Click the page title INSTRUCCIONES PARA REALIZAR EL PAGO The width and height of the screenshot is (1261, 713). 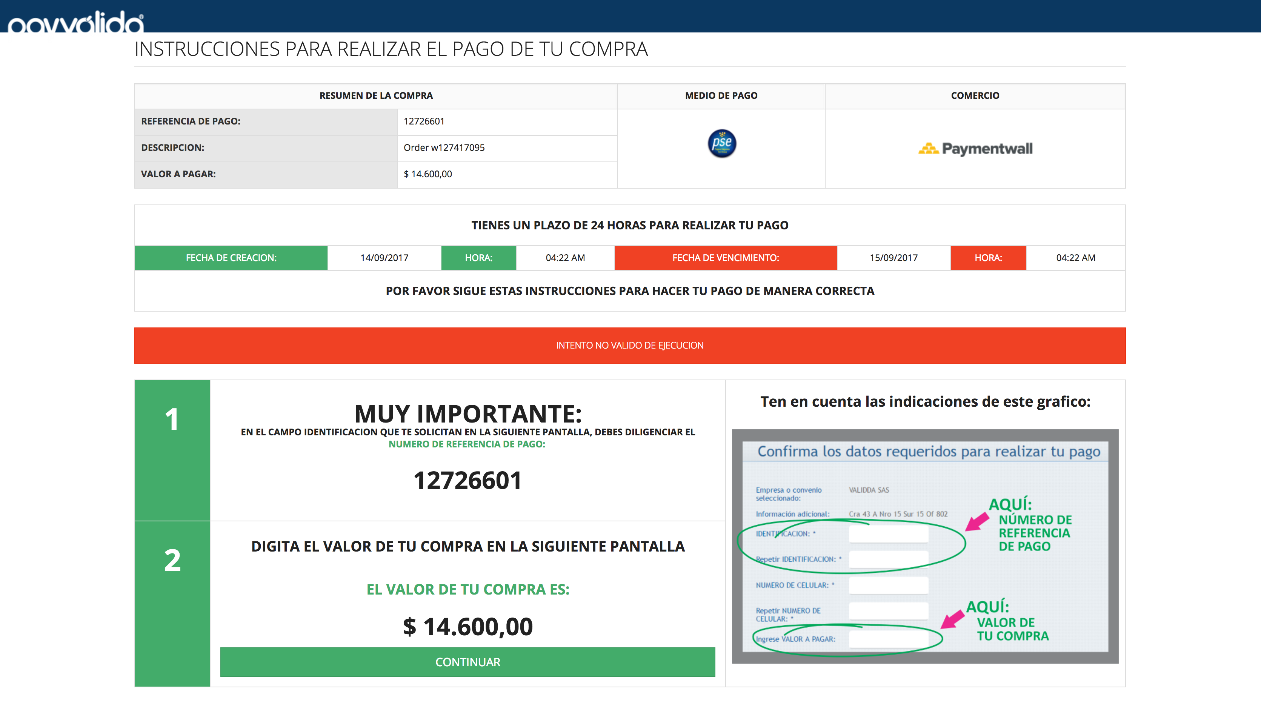(x=391, y=49)
